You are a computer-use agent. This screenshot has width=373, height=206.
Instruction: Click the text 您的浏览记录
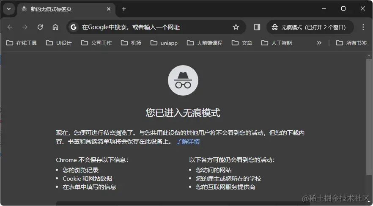click(81, 170)
